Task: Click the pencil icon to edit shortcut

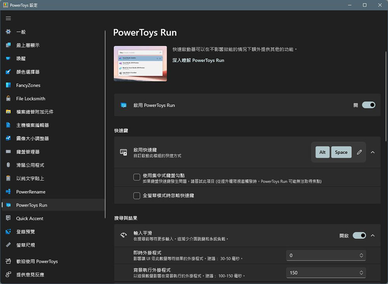Action: [x=359, y=152]
